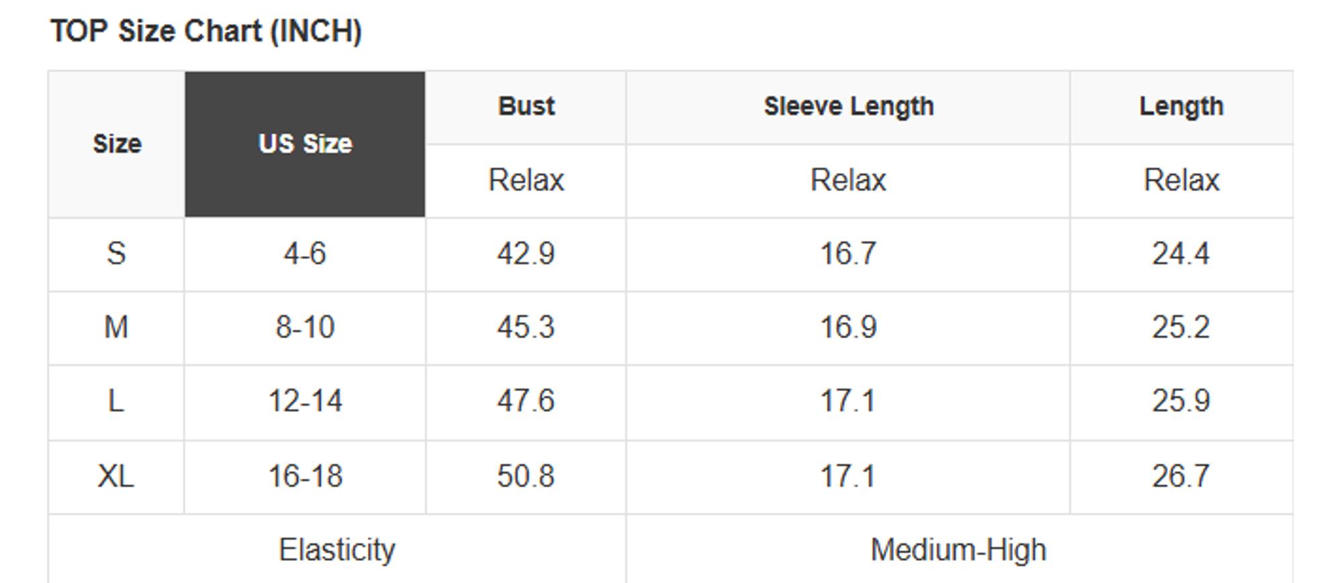The width and height of the screenshot is (1343, 583).
Task: Click the 26.7 length value
Action: pyautogui.click(x=1181, y=477)
